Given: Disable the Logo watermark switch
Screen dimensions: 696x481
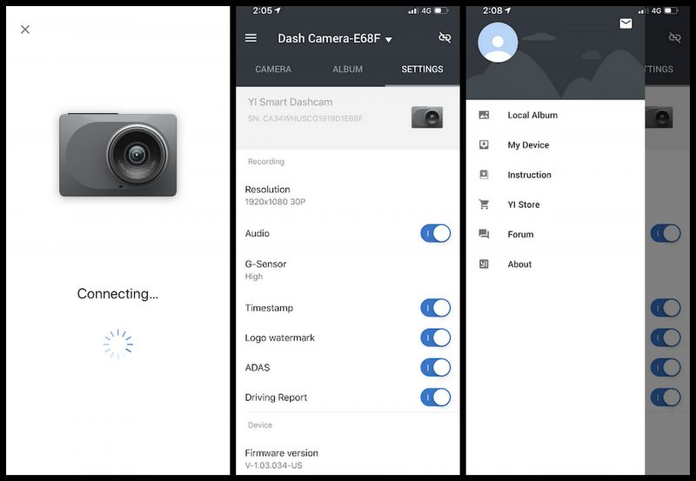Looking at the screenshot, I should click(436, 337).
